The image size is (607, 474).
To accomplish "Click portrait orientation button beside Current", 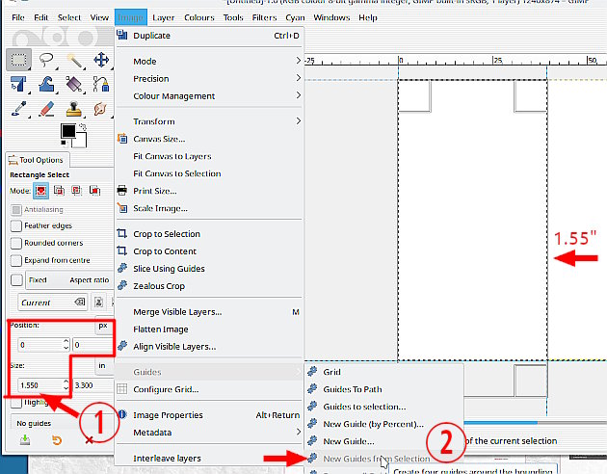I will [98, 303].
